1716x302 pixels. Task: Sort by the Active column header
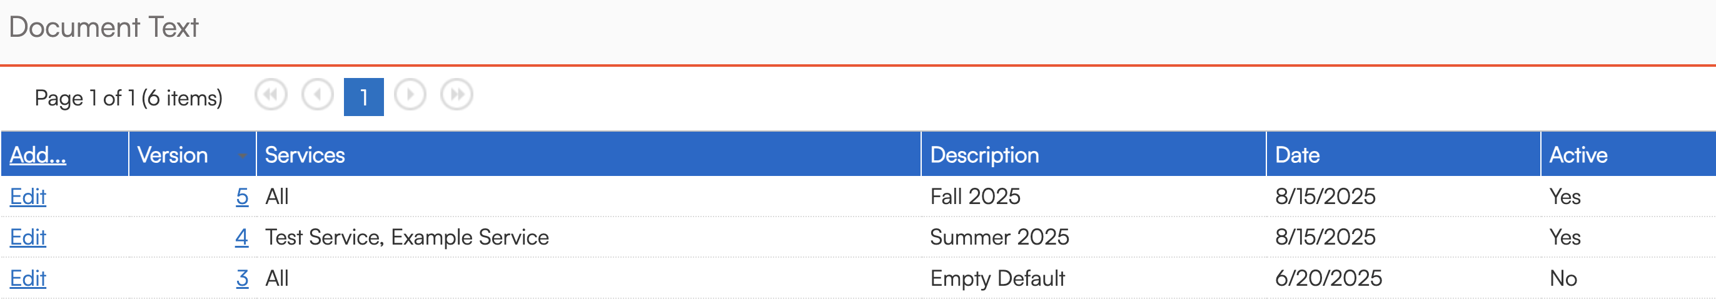[1577, 155]
